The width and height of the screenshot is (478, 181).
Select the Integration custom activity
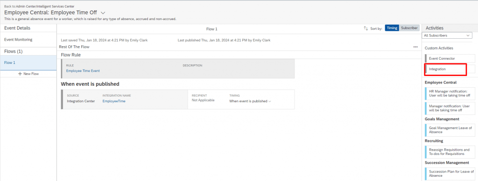450,69
